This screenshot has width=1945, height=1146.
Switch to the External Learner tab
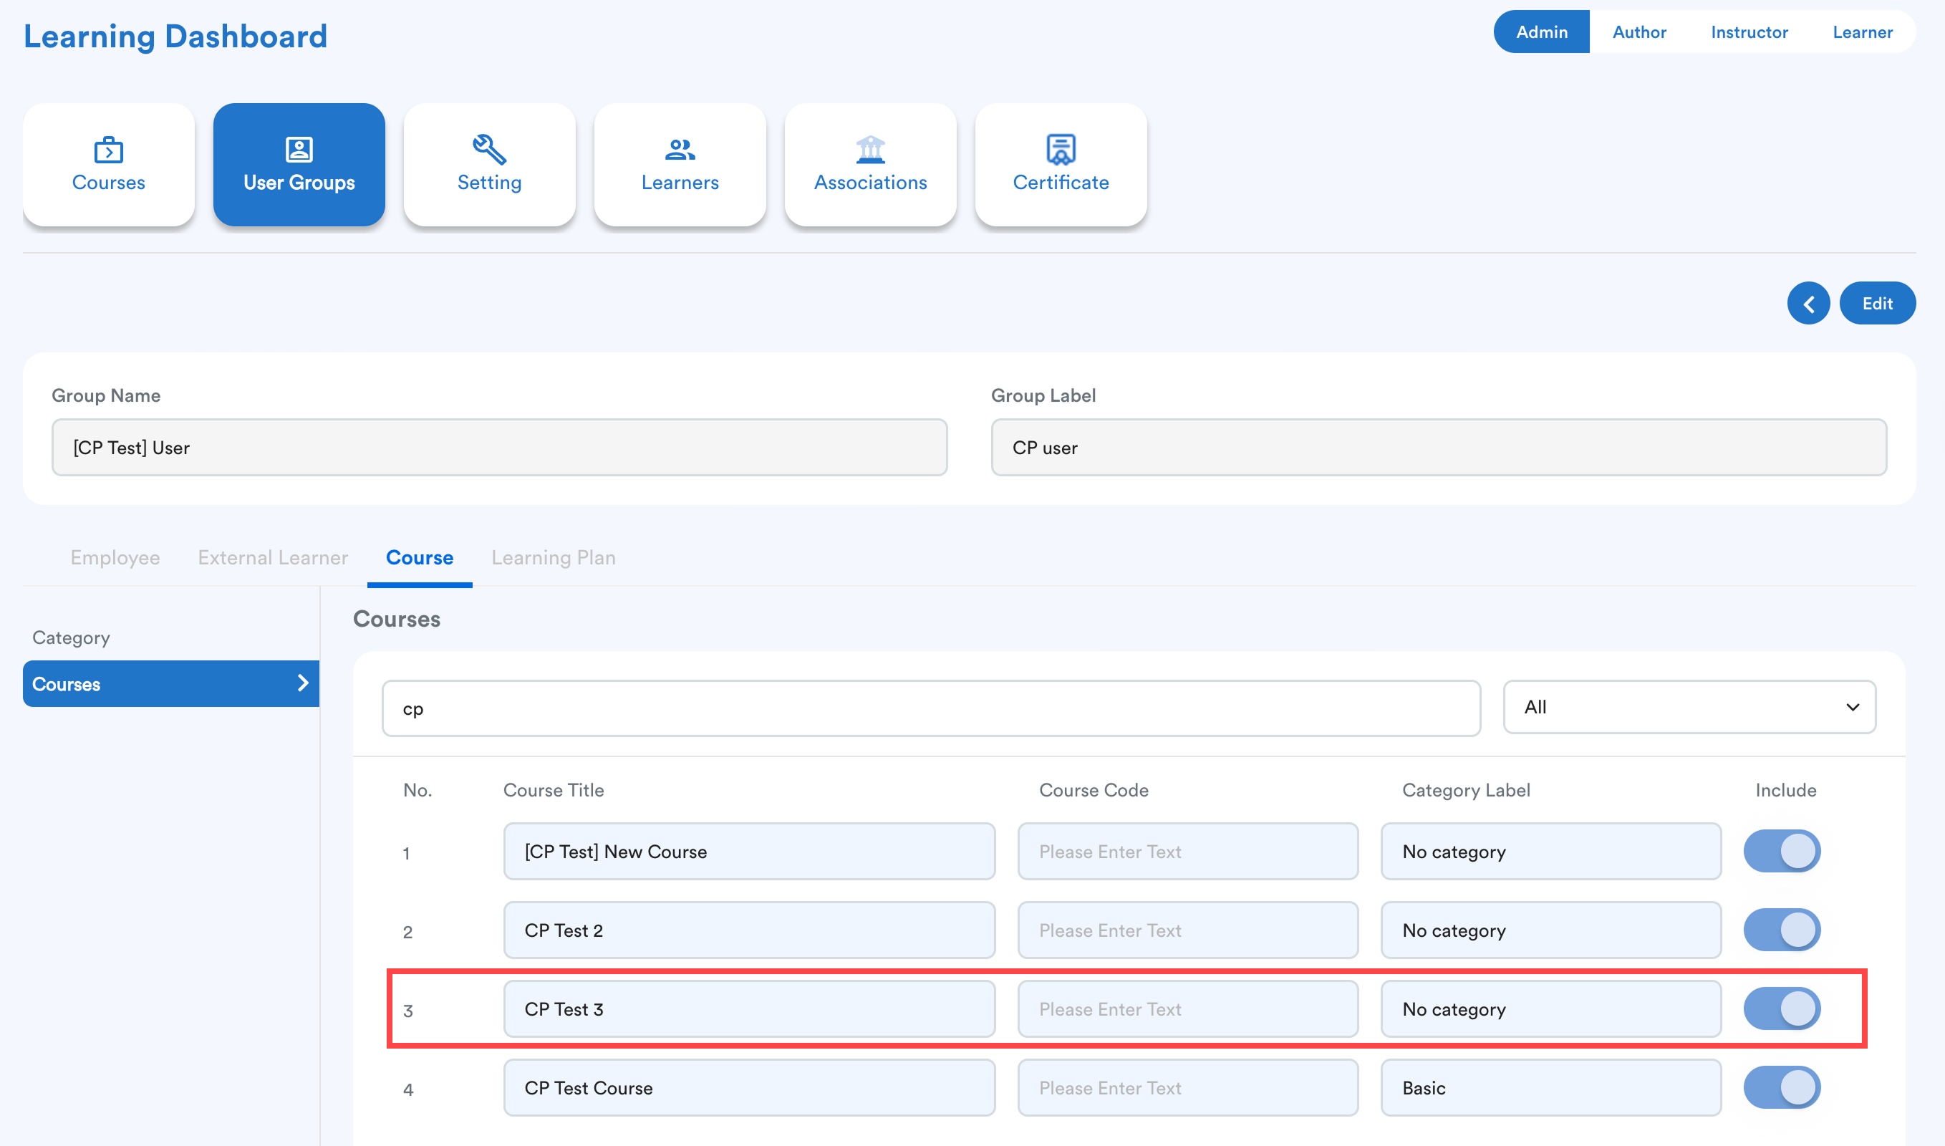273,557
